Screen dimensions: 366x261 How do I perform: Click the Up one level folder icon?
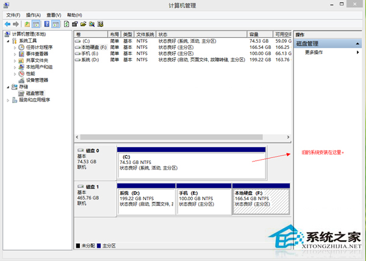[27, 24]
